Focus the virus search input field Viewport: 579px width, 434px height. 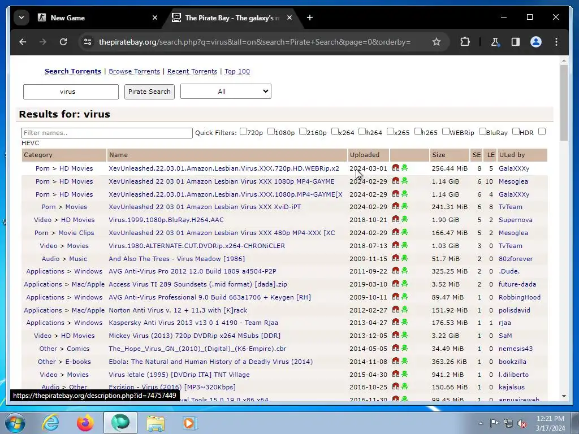point(71,92)
